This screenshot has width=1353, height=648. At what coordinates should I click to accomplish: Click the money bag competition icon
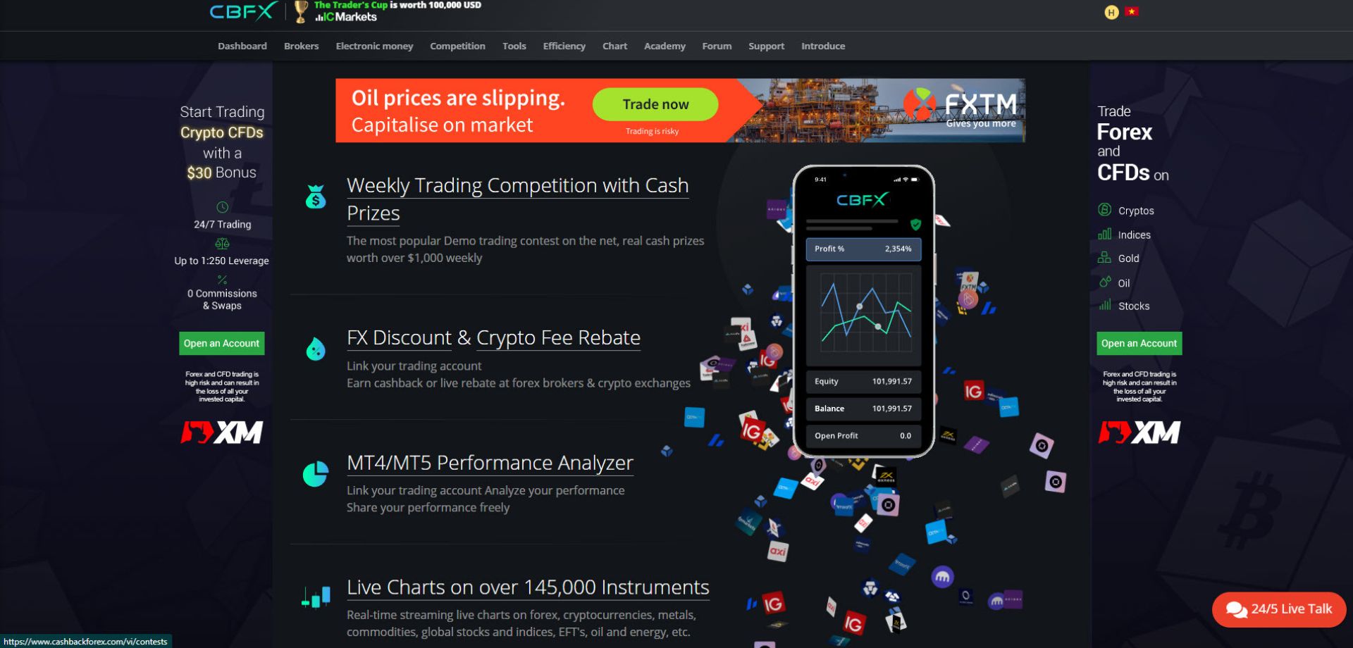pyautogui.click(x=316, y=197)
